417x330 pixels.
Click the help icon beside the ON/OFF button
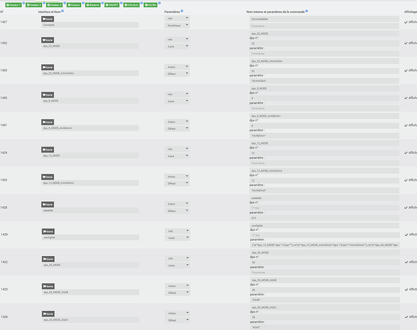point(121,3)
